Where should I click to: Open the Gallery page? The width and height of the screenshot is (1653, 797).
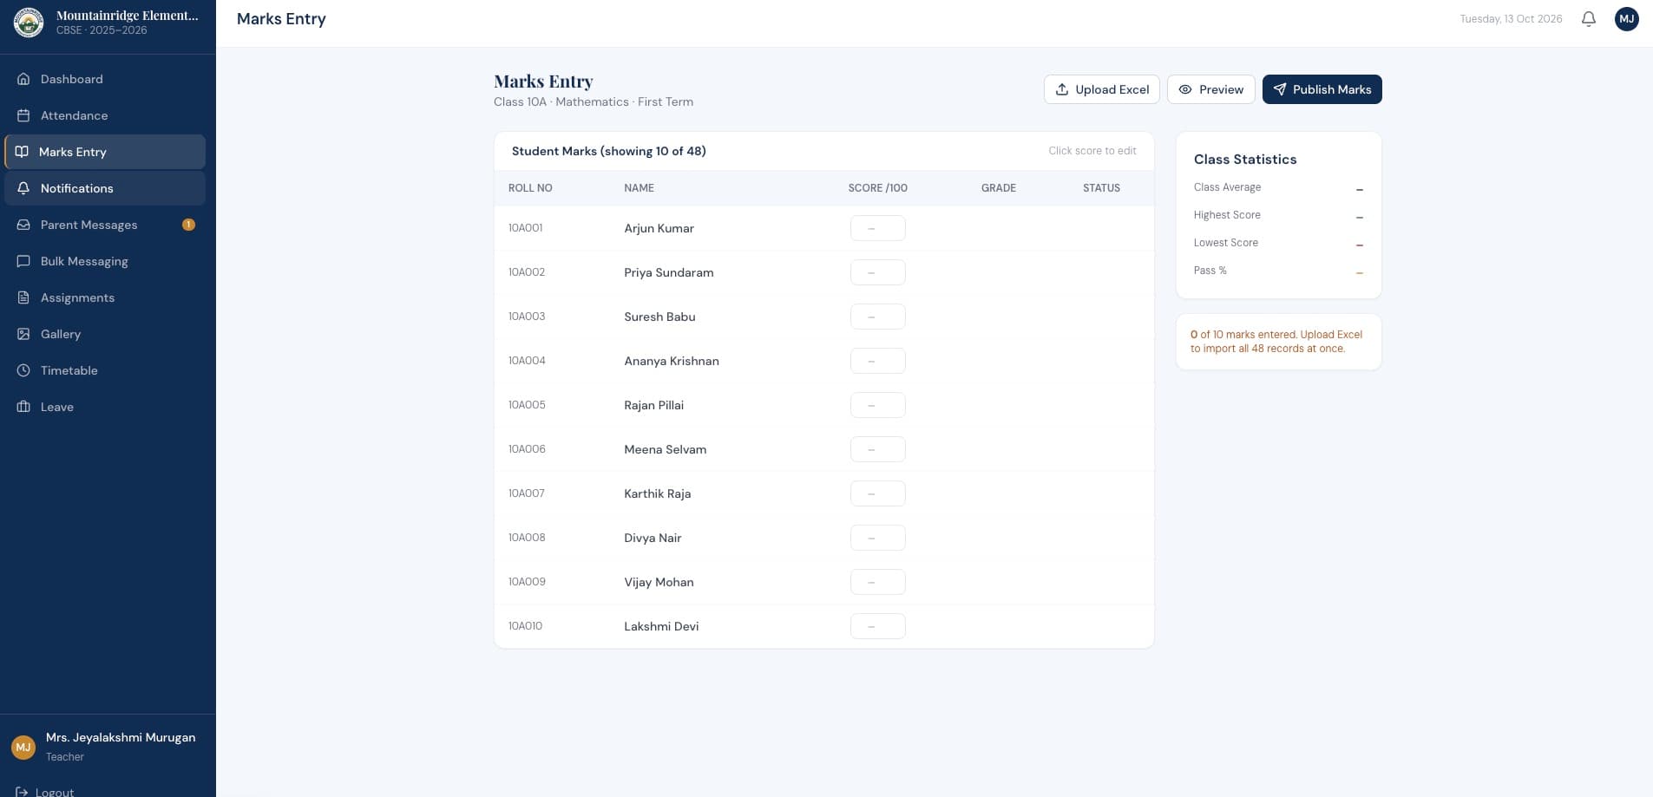point(105,334)
